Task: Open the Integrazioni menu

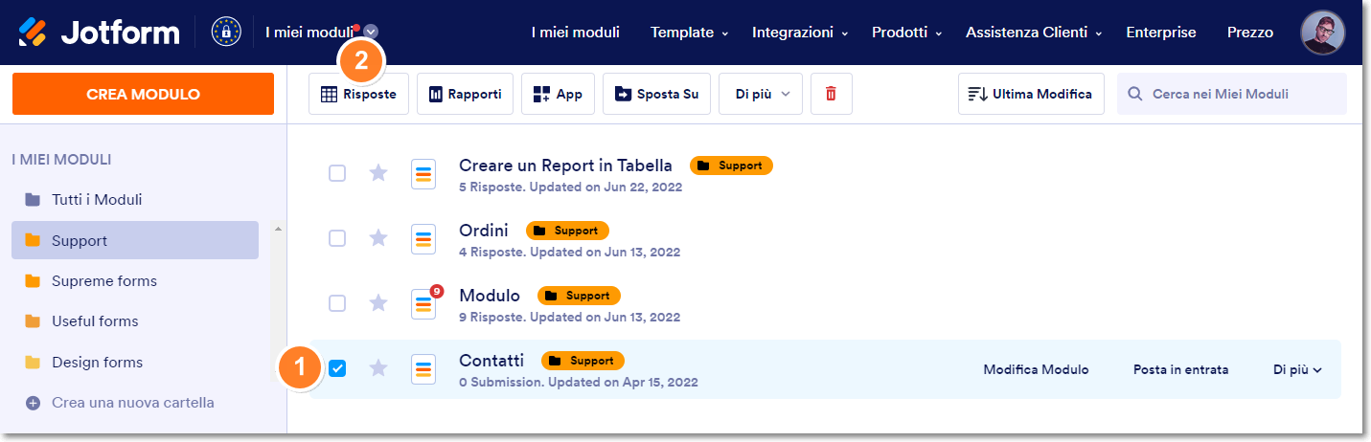Action: coord(799,33)
